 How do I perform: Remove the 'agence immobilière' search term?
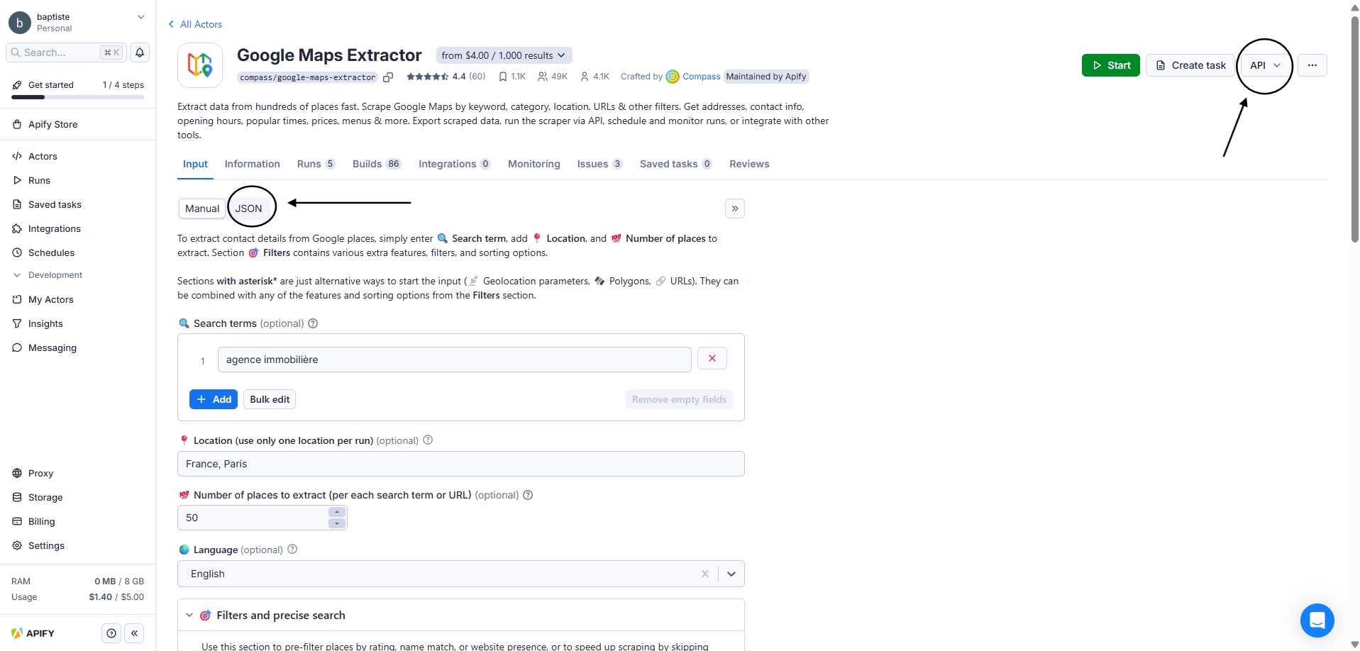pyautogui.click(x=712, y=359)
